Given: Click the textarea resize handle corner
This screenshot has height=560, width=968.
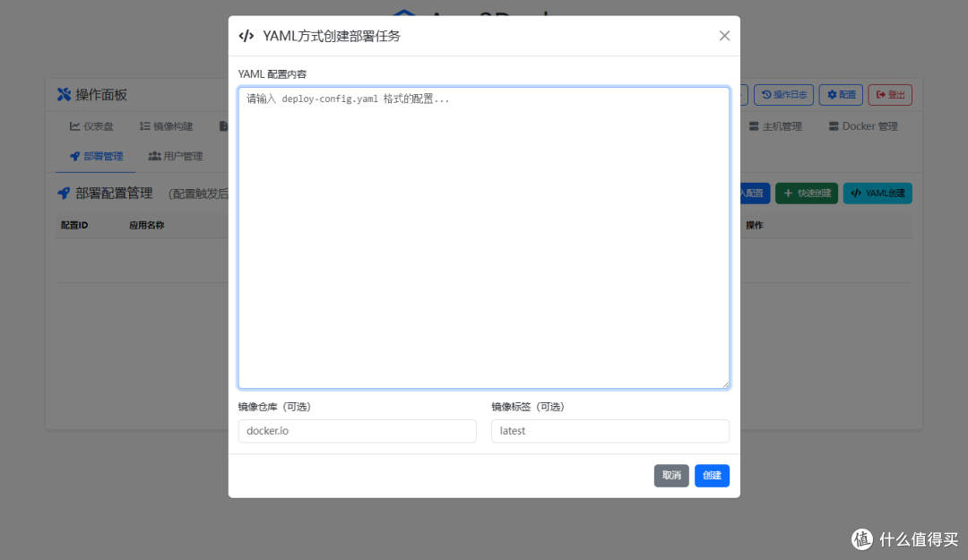Looking at the screenshot, I should (725, 384).
